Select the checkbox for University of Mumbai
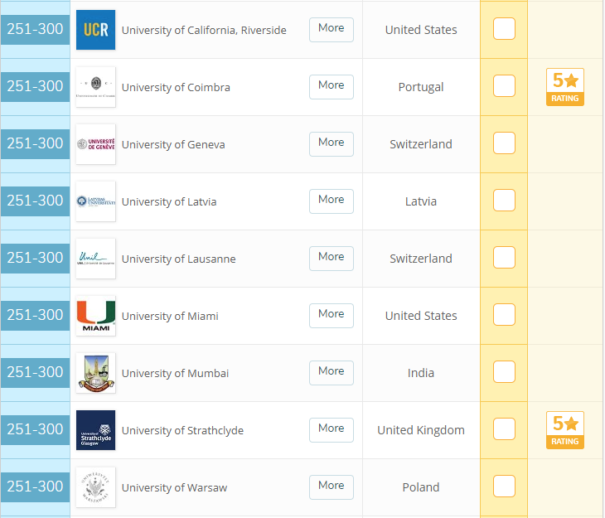605x518 pixels. (504, 372)
